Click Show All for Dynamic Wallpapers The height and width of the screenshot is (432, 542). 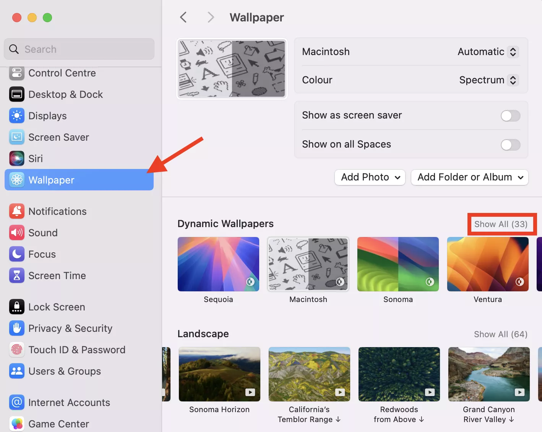tap(501, 224)
